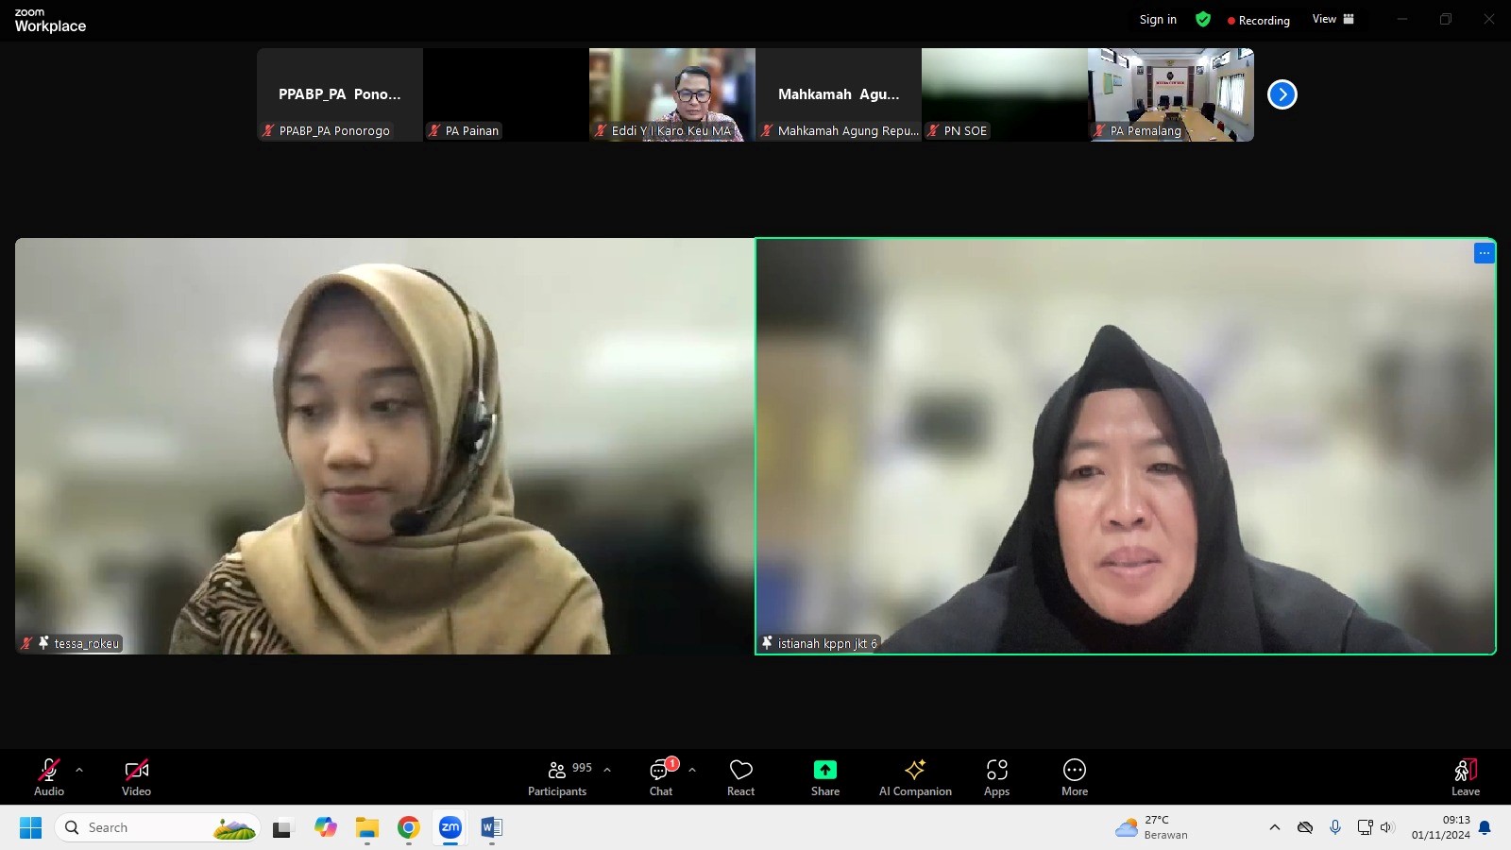
Task: Expand audio settings arrow beside Audio
Action: pyautogui.click(x=79, y=770)
